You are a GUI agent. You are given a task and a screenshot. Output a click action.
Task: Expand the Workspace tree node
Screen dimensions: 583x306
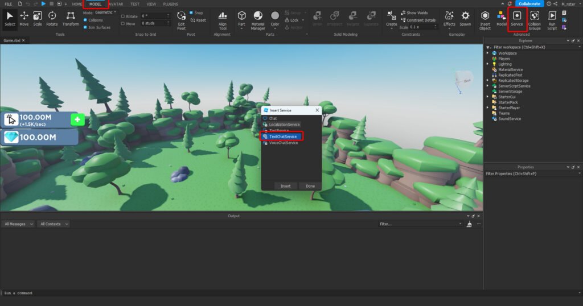tap(487, 53)
